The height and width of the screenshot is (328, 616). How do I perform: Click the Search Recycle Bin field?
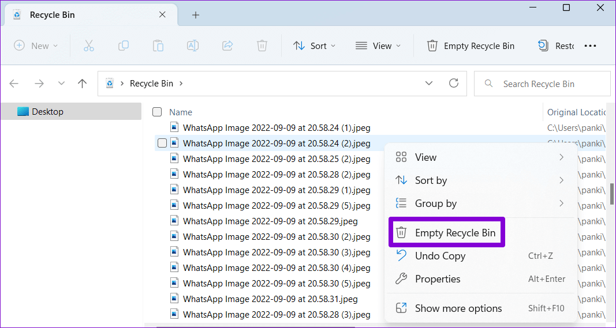click(x=542, y=84)
